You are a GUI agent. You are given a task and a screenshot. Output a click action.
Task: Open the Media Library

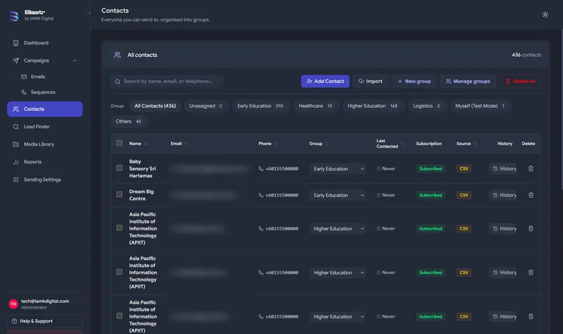coord(45,144)
